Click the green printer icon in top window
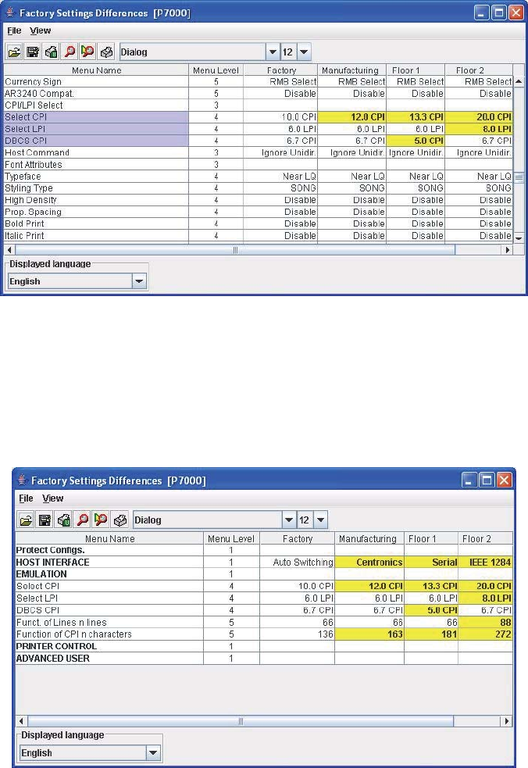Screen dimensions: 528x768 coord(51,52)
